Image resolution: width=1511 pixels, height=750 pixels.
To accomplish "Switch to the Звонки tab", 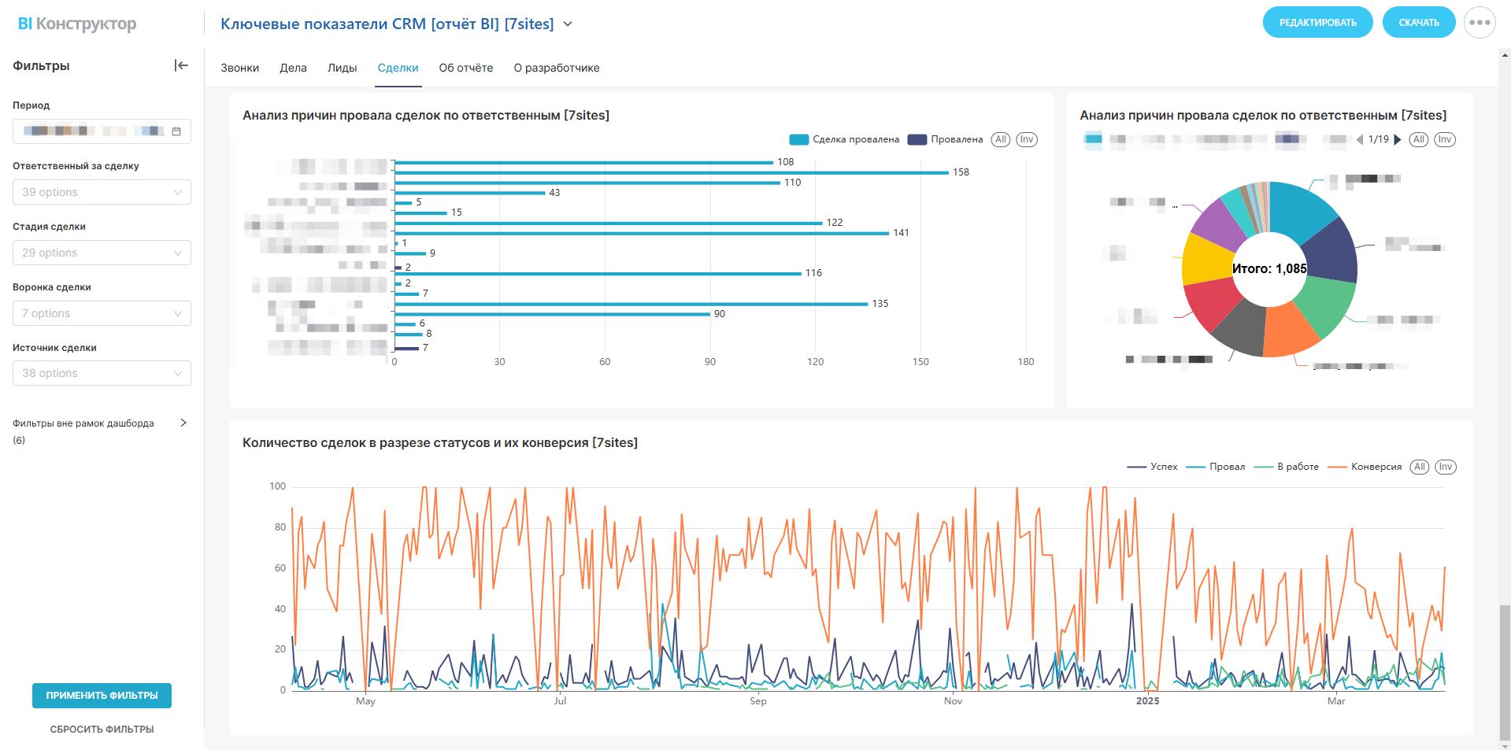I will point(239,68).
